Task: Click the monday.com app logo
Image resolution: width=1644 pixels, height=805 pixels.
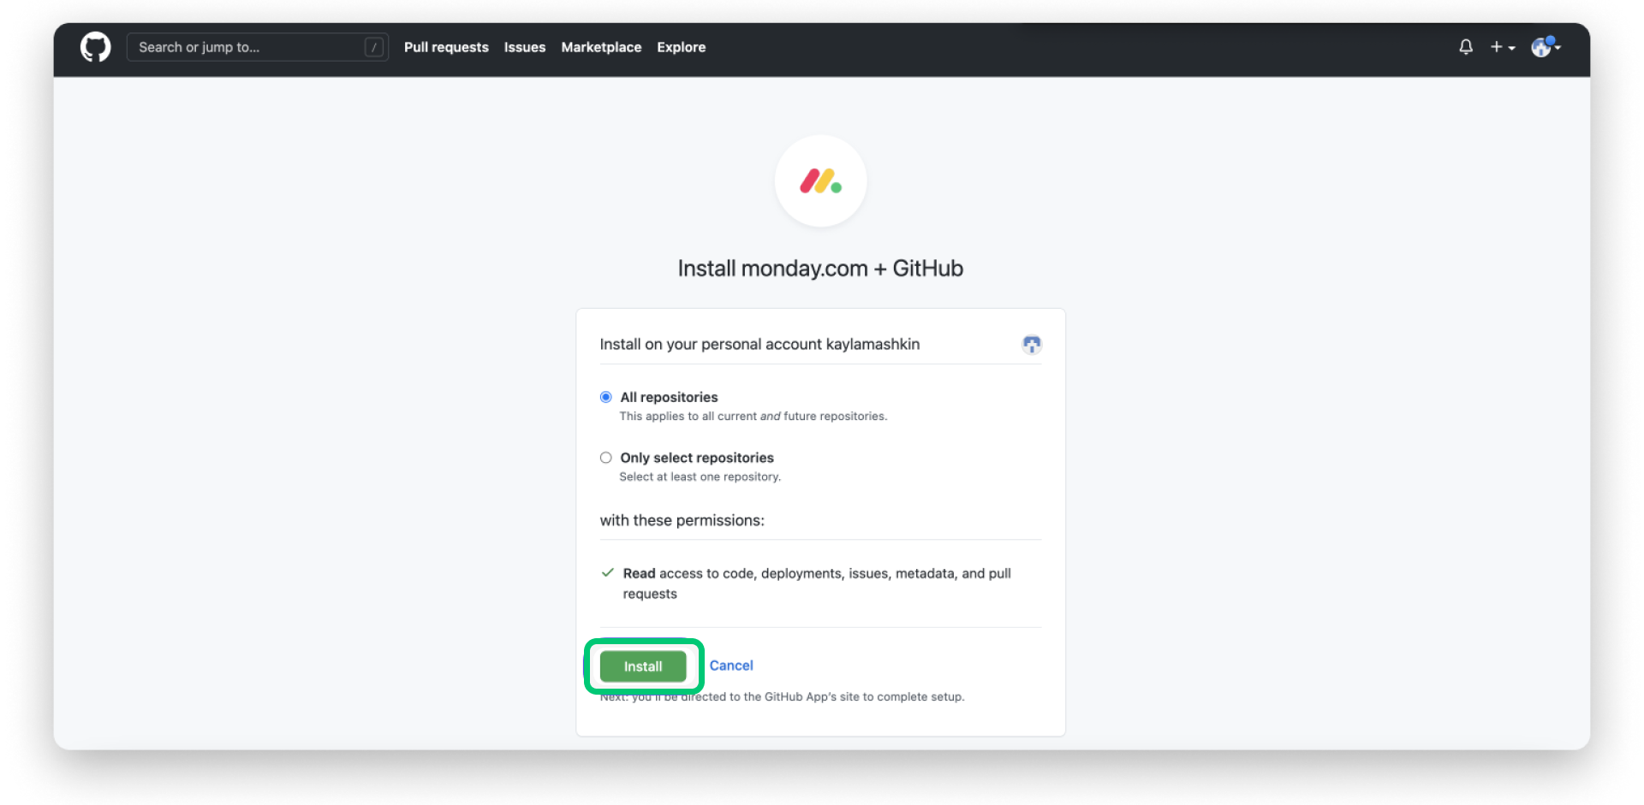Action: pyautogui.click(x=819, y=181)
